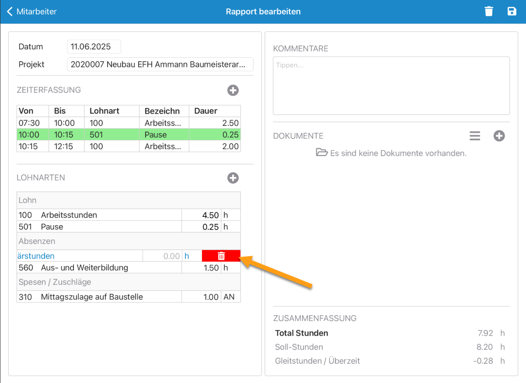Open the Projekt selection field
The width and height of the screenshot is (526, 383).
point(160,64)
